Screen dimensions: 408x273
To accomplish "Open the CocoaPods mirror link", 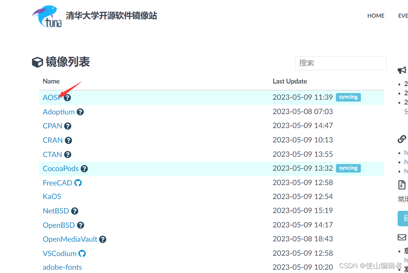I will [61, 169].
